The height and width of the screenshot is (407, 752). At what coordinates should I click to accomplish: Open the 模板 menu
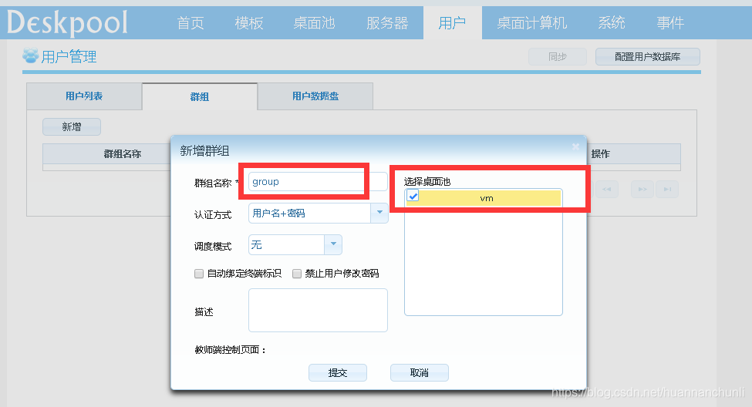tap(249, 22)
